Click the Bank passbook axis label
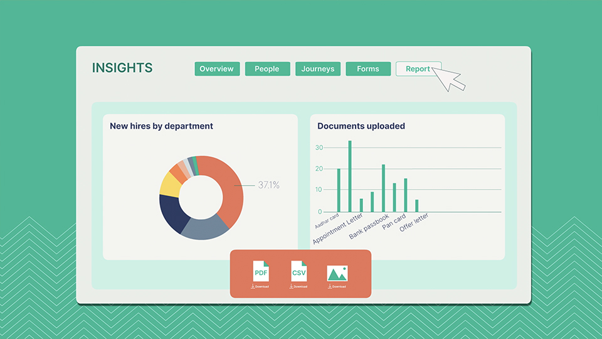Image resolution: width=602 pixels, height=339 pixels. pos(369,227)
